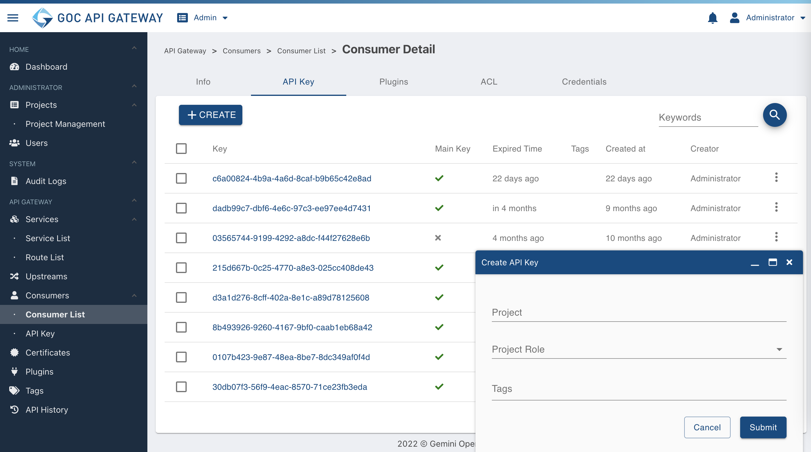Click the Administrator user avatar icon

point(734,18)
